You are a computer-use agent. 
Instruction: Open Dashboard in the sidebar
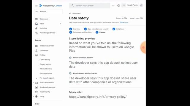tap(44, 19)
